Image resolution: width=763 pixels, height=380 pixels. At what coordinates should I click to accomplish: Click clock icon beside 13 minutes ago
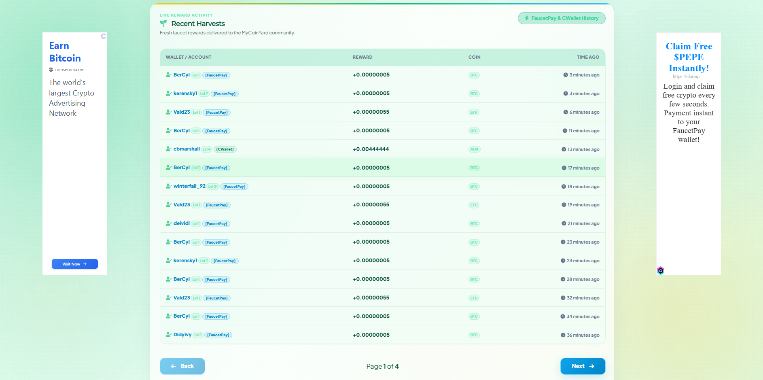coord(564,149)
